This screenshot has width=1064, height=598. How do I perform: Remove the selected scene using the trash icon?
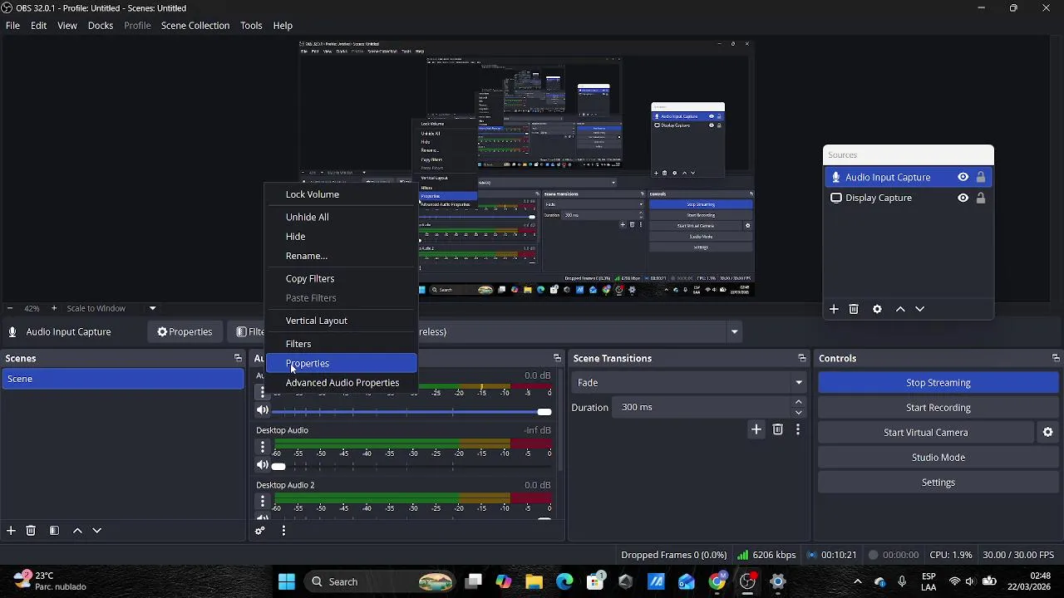coord(31,531)
